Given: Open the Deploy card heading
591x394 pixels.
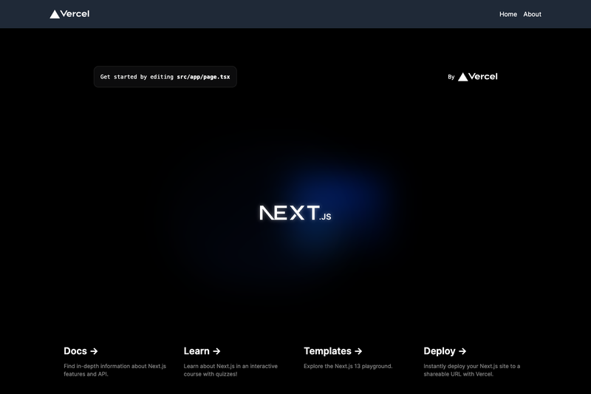Looking at the screenshot, I should click(x=445, y=351).
